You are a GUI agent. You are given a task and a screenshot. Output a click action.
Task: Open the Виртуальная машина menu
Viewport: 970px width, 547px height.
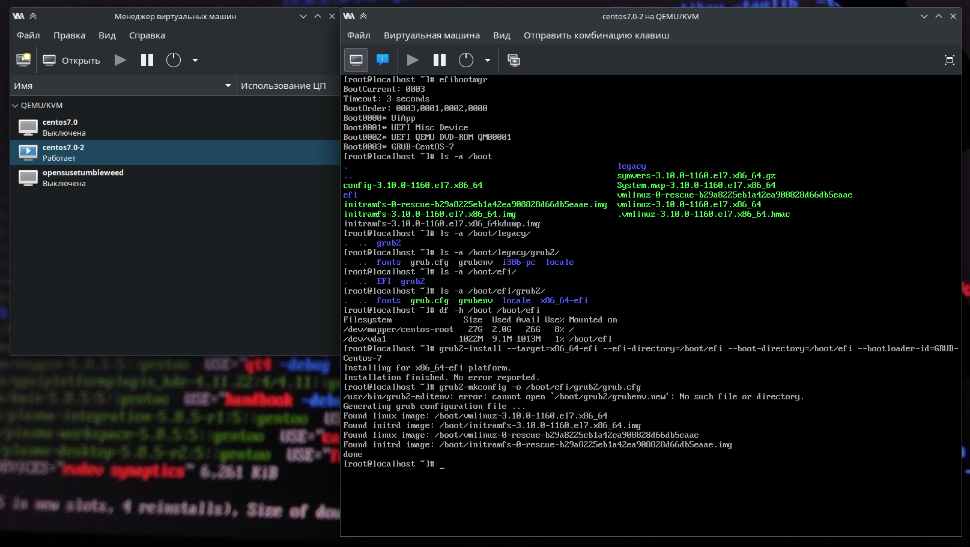[432, 35]
